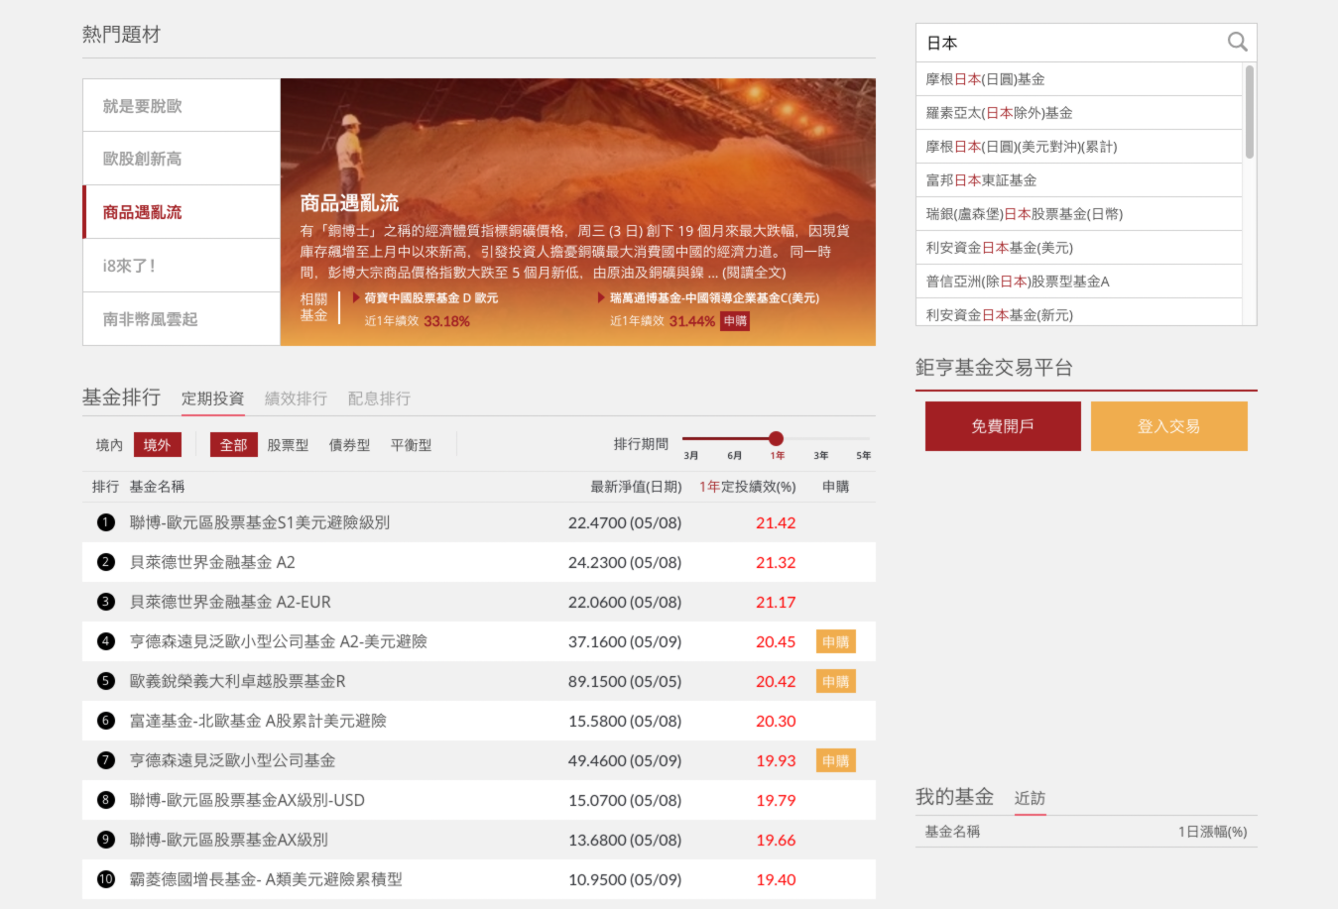Click 申購 for rank 7 亨德森遠見泛歐小型公司基金
Viewport: 1338px width, 909px height.
(835, 760)
